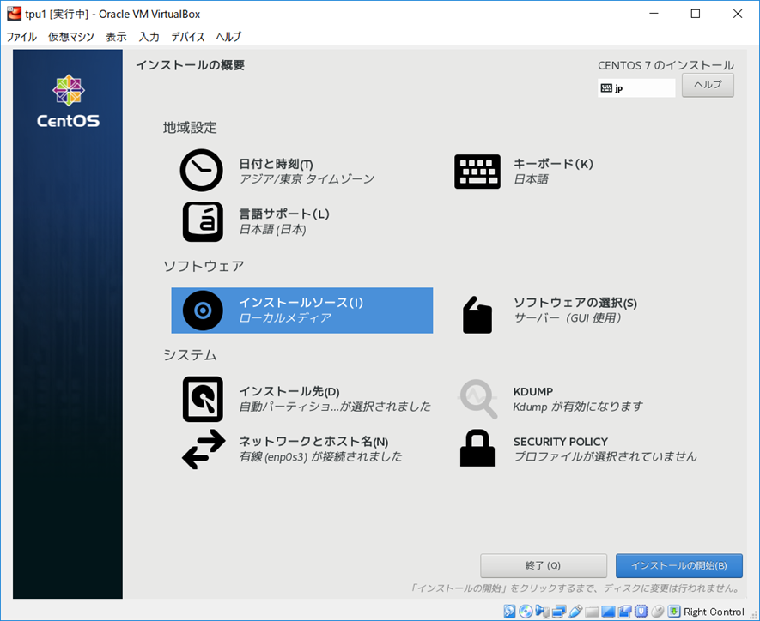The height and width of the screenshot is (621, 760).
Task: Select the installation source disc icon
Action: tap(203, 310)
